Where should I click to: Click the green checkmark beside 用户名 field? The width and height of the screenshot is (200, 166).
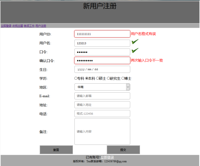click(x=135, y=42)
